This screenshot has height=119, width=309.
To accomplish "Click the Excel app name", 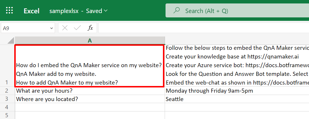I will (31, 11).
